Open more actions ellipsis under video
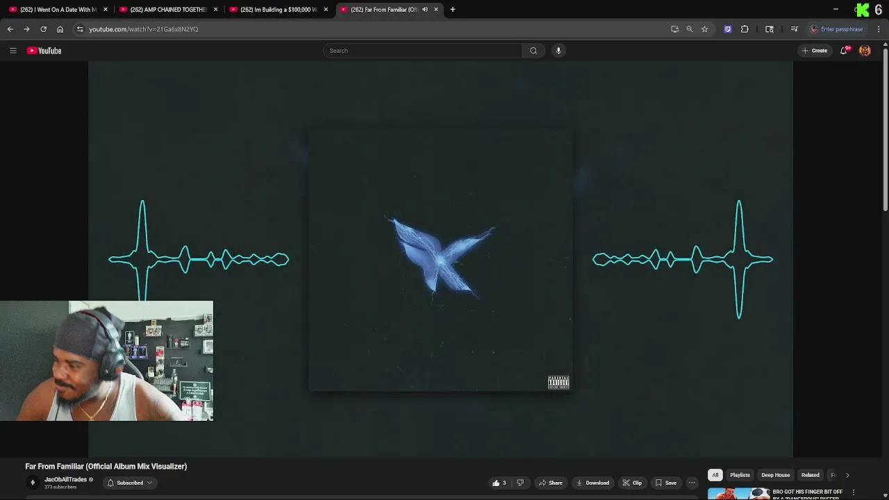889x500 pixels. pos(692,483)
